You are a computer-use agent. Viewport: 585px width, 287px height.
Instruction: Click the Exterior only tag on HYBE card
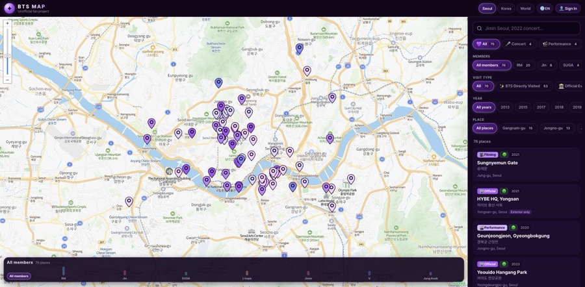point(520,212)
